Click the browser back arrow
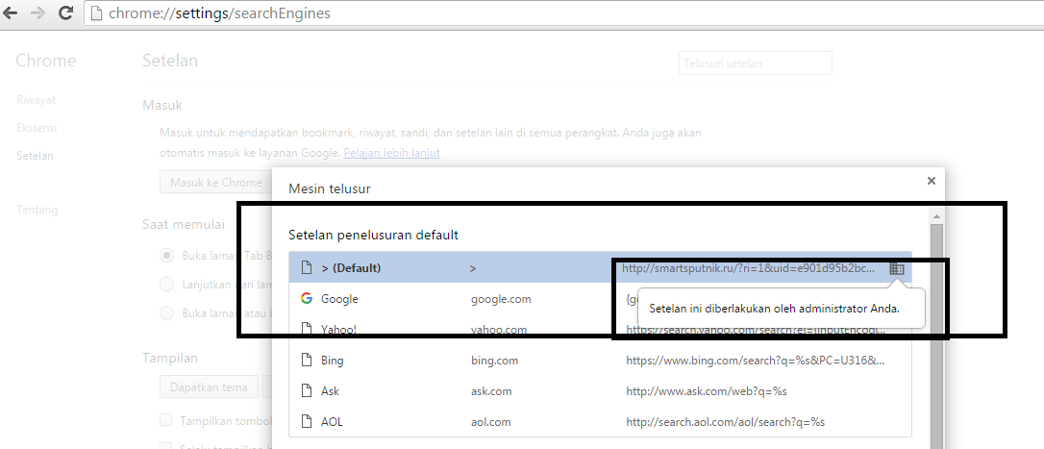This screenshot has width=1044, height=449. 10,12
